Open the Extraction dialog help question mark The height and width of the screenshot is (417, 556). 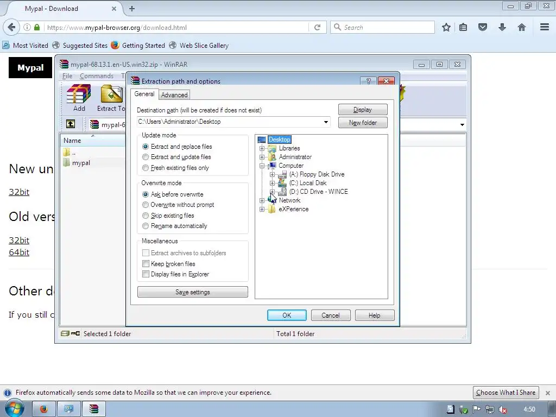[368, 81]
